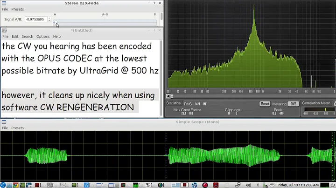This screenshot has height=188, width=336.
Task: Click the clock showing Friday, Jul 19
Action: (x=297, y=185)
